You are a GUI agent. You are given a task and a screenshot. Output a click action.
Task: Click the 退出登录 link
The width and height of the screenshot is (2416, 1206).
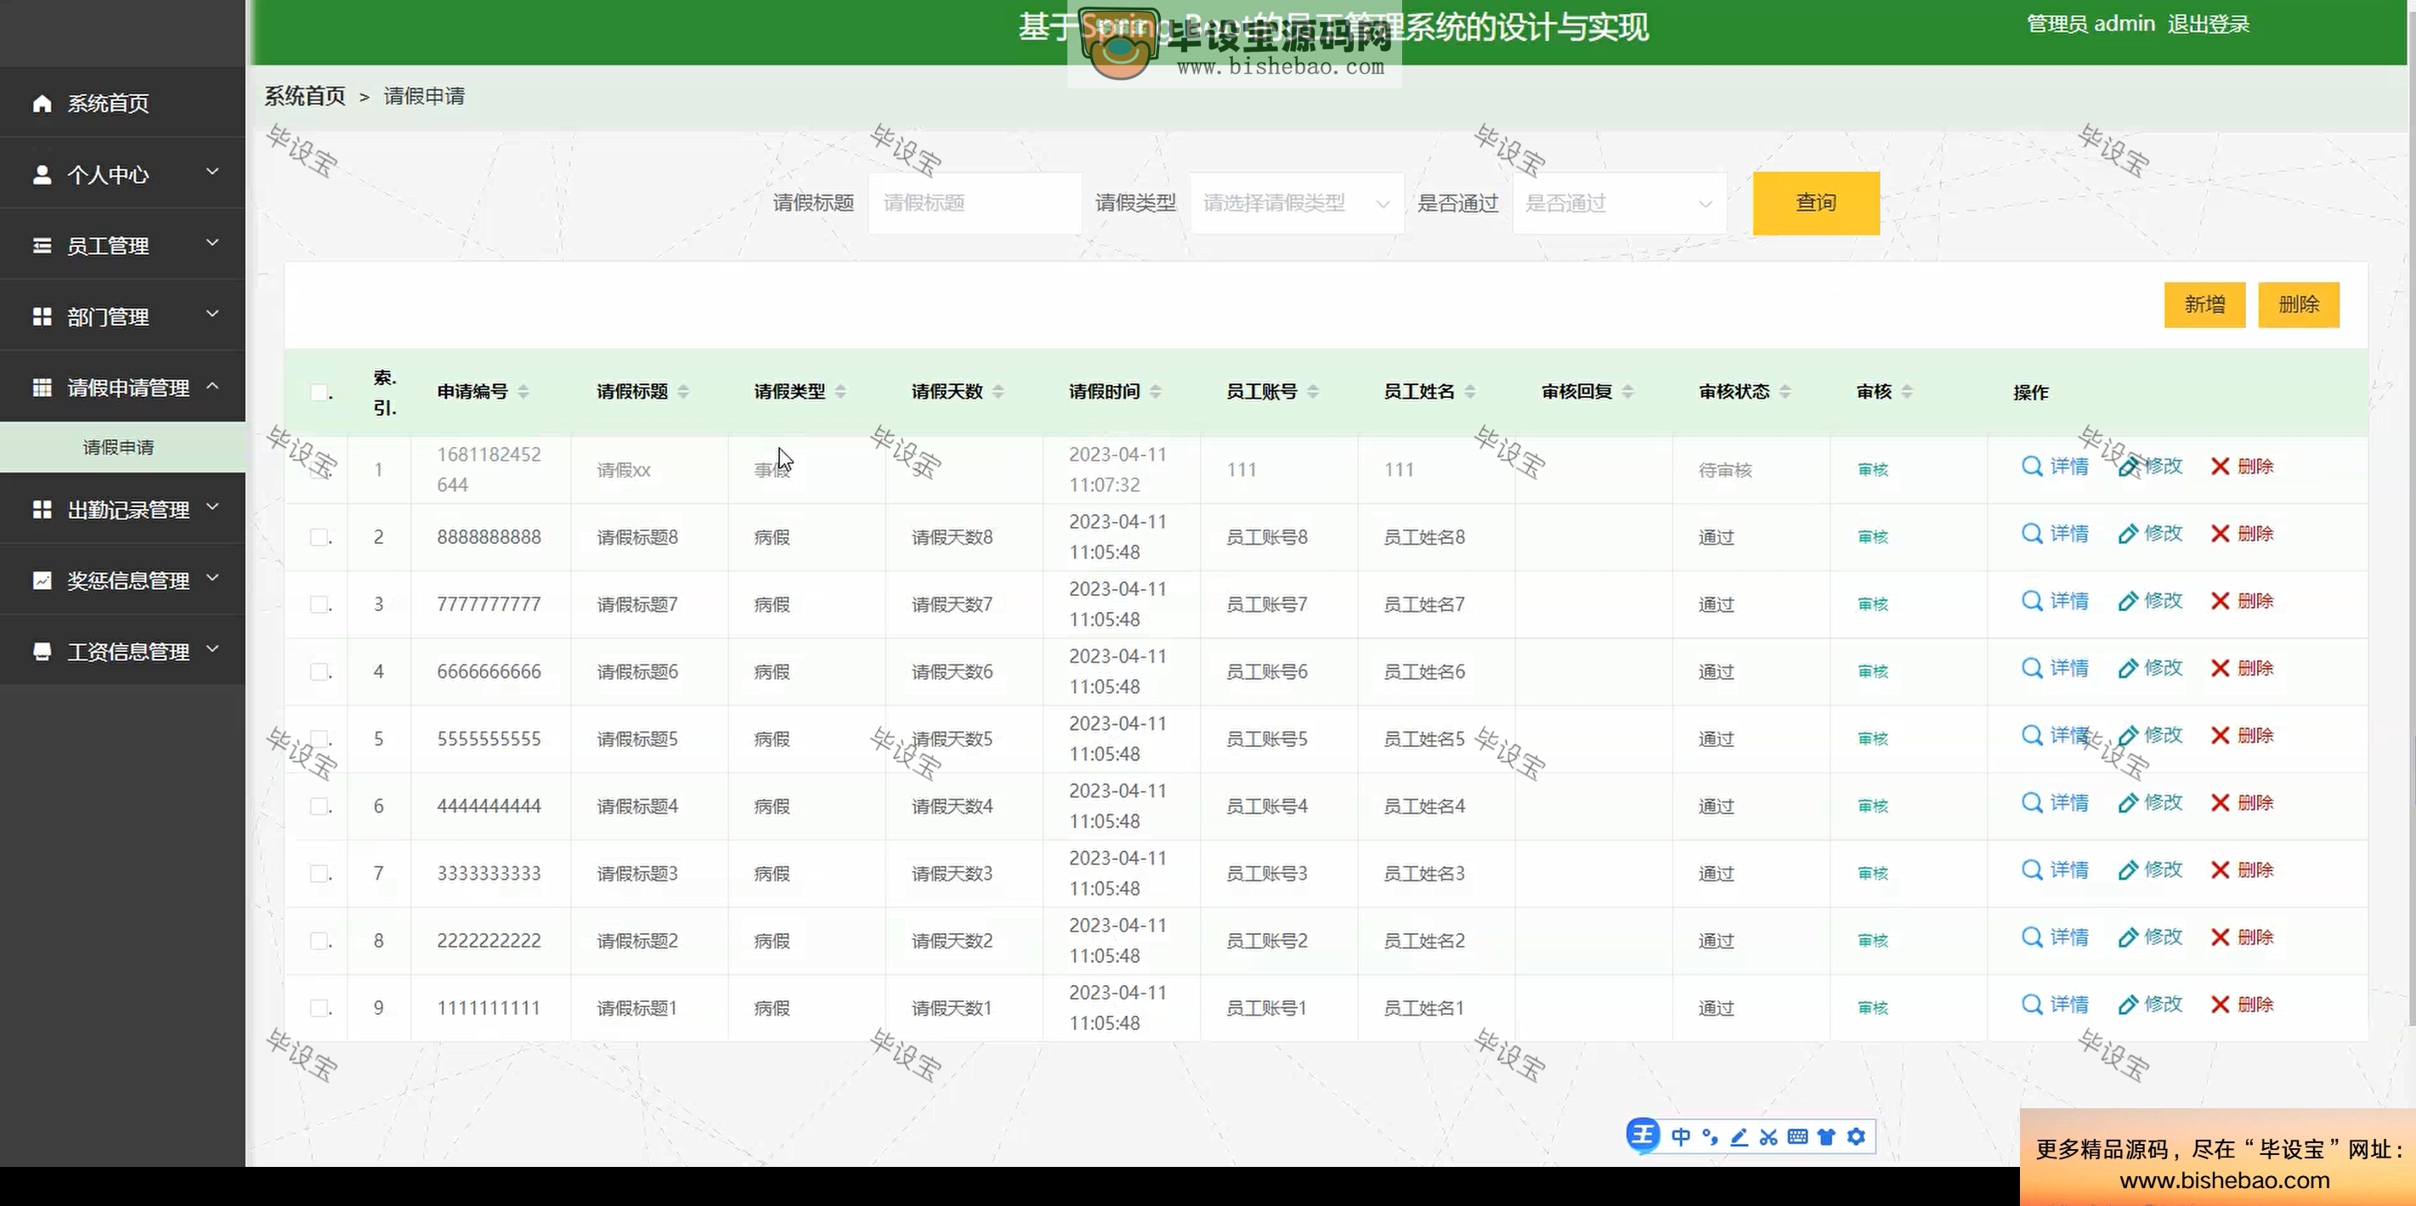click(x=2208, y=25)
